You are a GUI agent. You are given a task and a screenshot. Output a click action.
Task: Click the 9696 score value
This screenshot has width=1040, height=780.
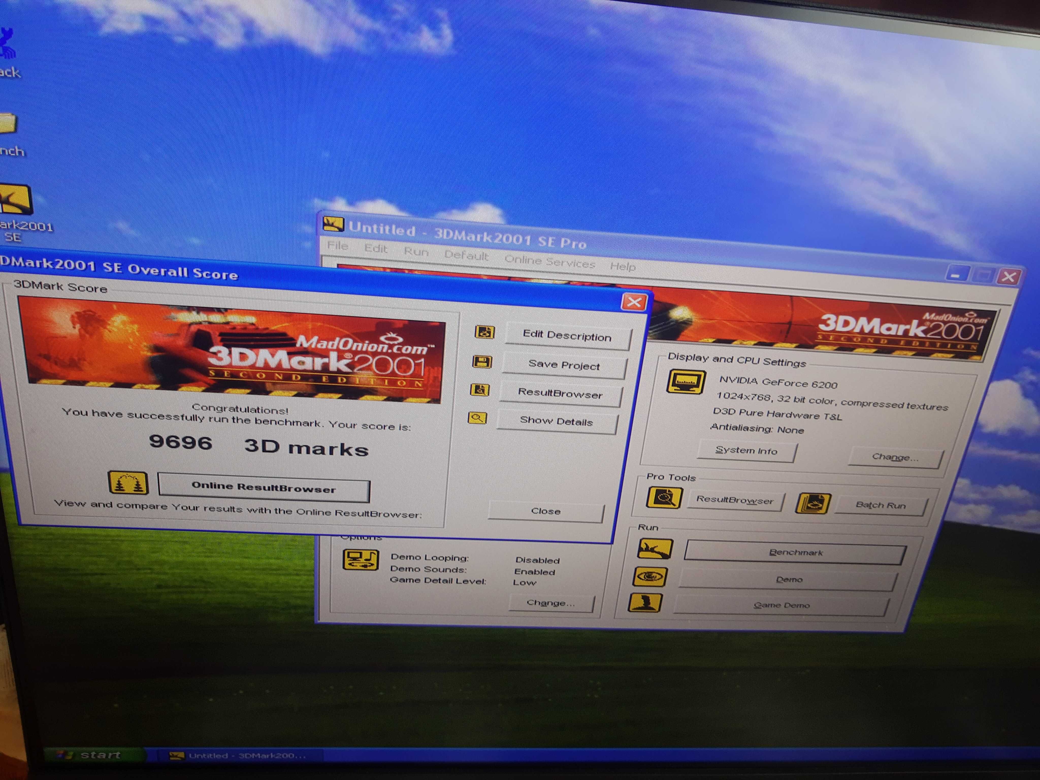[181, 442]
